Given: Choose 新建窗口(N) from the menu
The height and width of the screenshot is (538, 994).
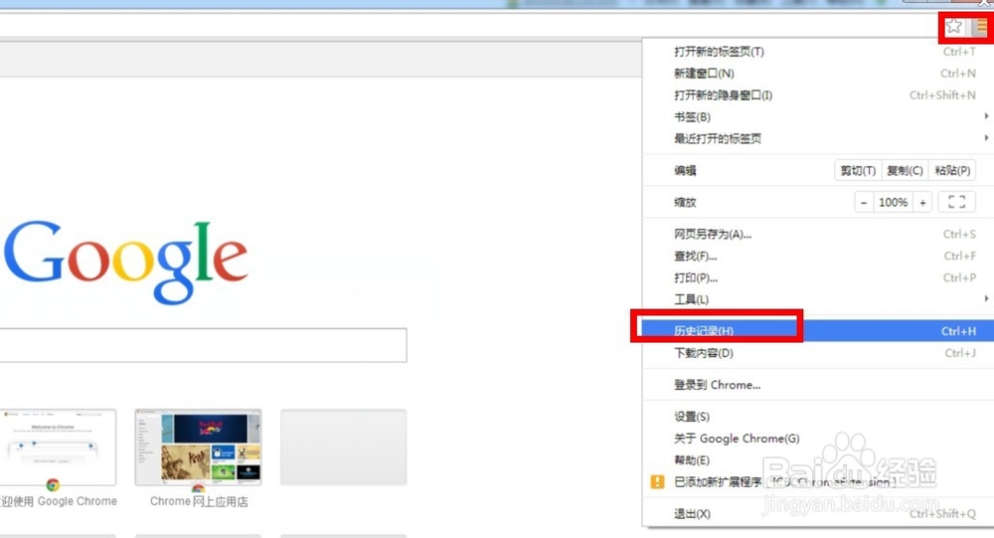Looking at the screenshot, I should pyautogui.click(x=818, y=74).
